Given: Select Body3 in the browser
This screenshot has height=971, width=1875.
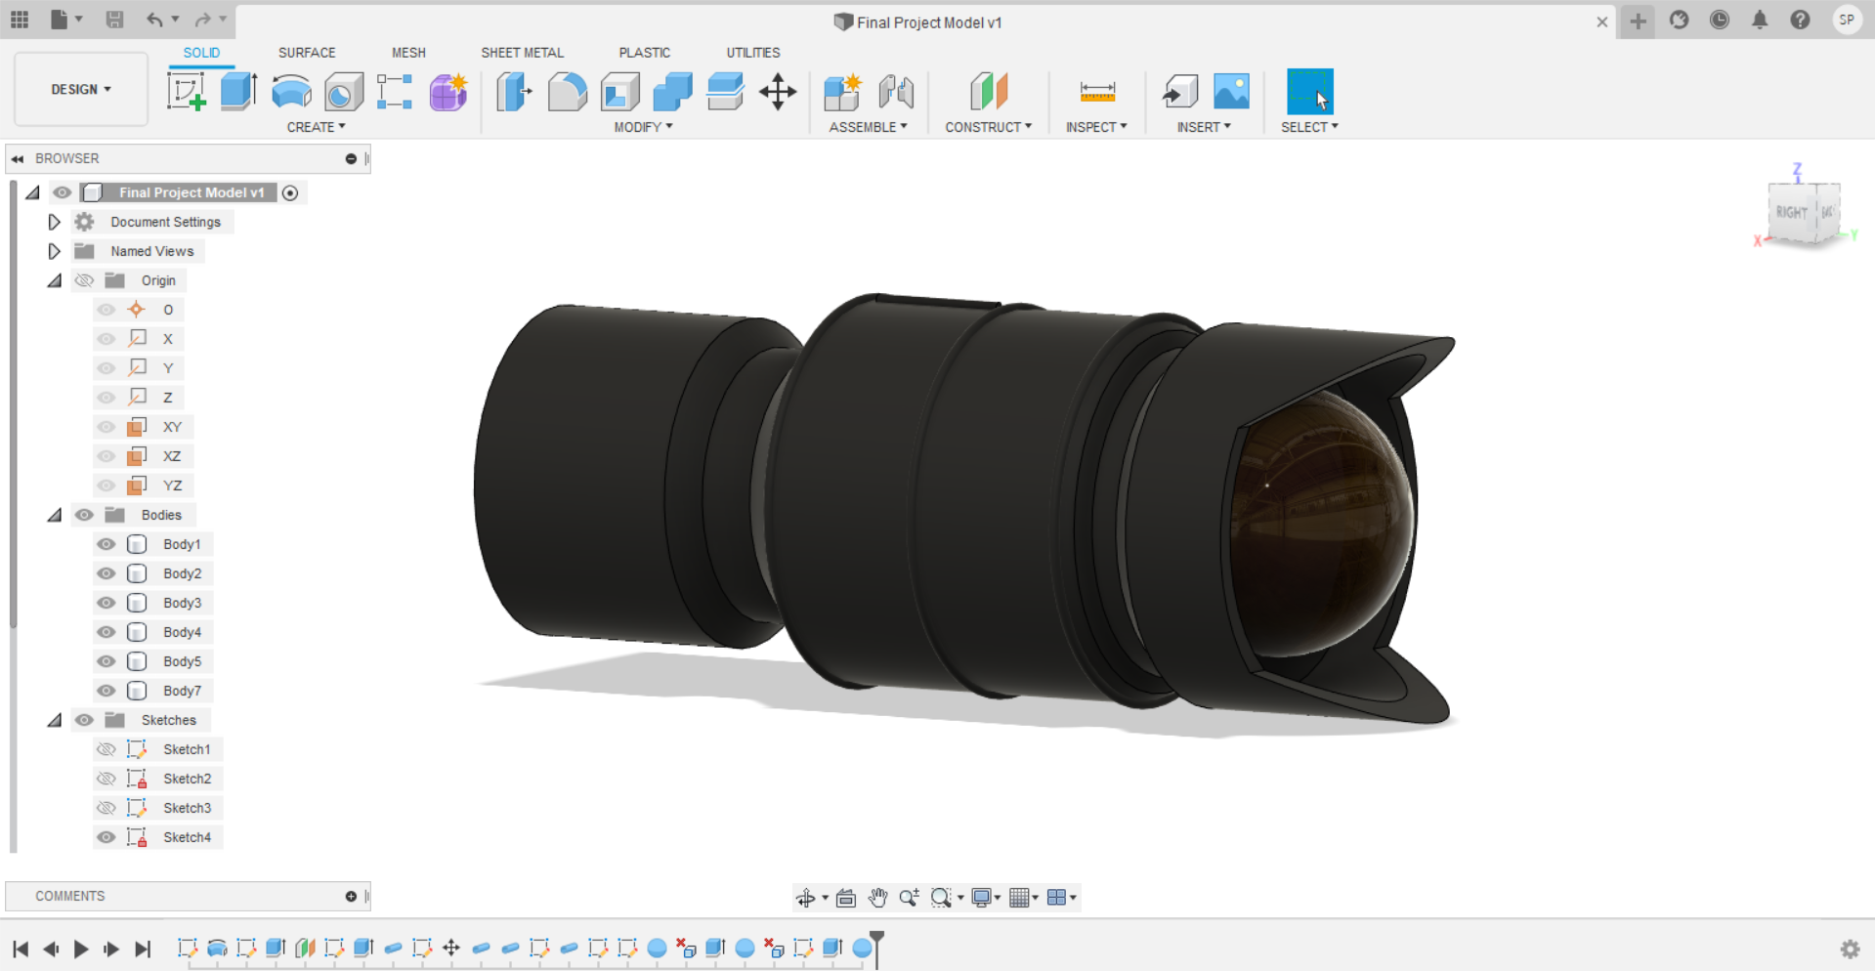Looking at the screenshot, I should [x=182, y=603].
